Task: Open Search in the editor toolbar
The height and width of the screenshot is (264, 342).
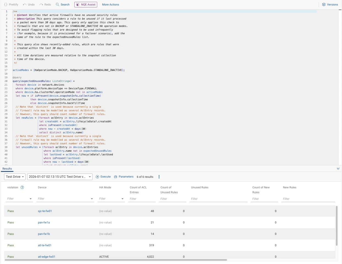Action: (63, 5)
